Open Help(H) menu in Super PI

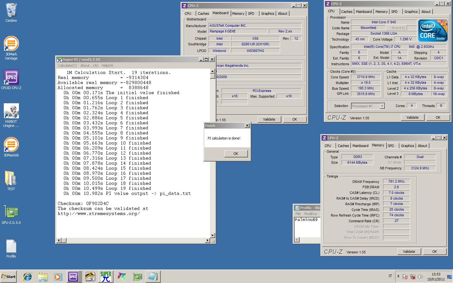107,65
